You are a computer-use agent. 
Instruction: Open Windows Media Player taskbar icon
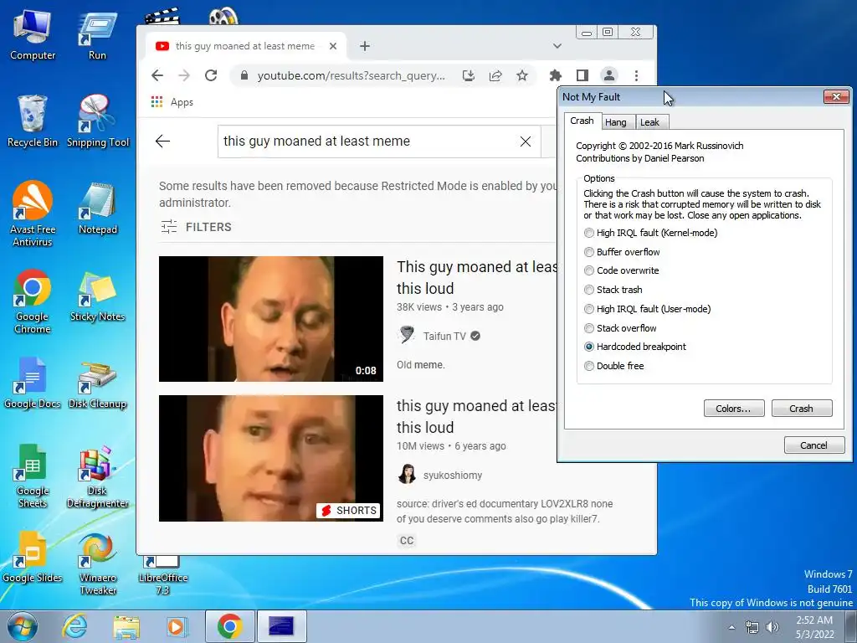[176, 626]
